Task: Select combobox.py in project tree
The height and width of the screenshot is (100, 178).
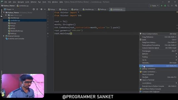Action: [15, 20]
